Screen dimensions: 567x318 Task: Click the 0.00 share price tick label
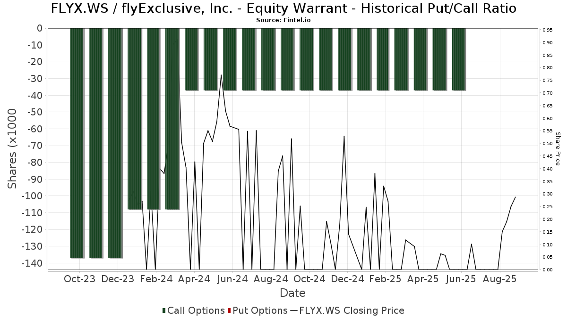548,270
